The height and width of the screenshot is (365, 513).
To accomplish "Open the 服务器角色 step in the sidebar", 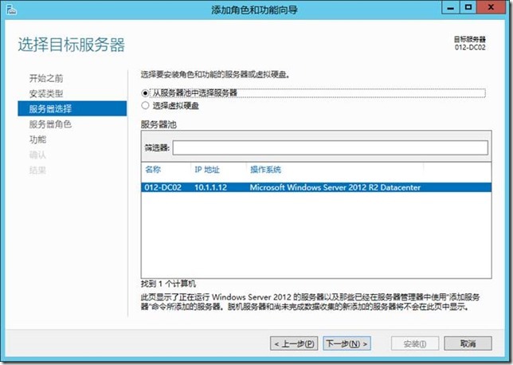I will point(50,124).
